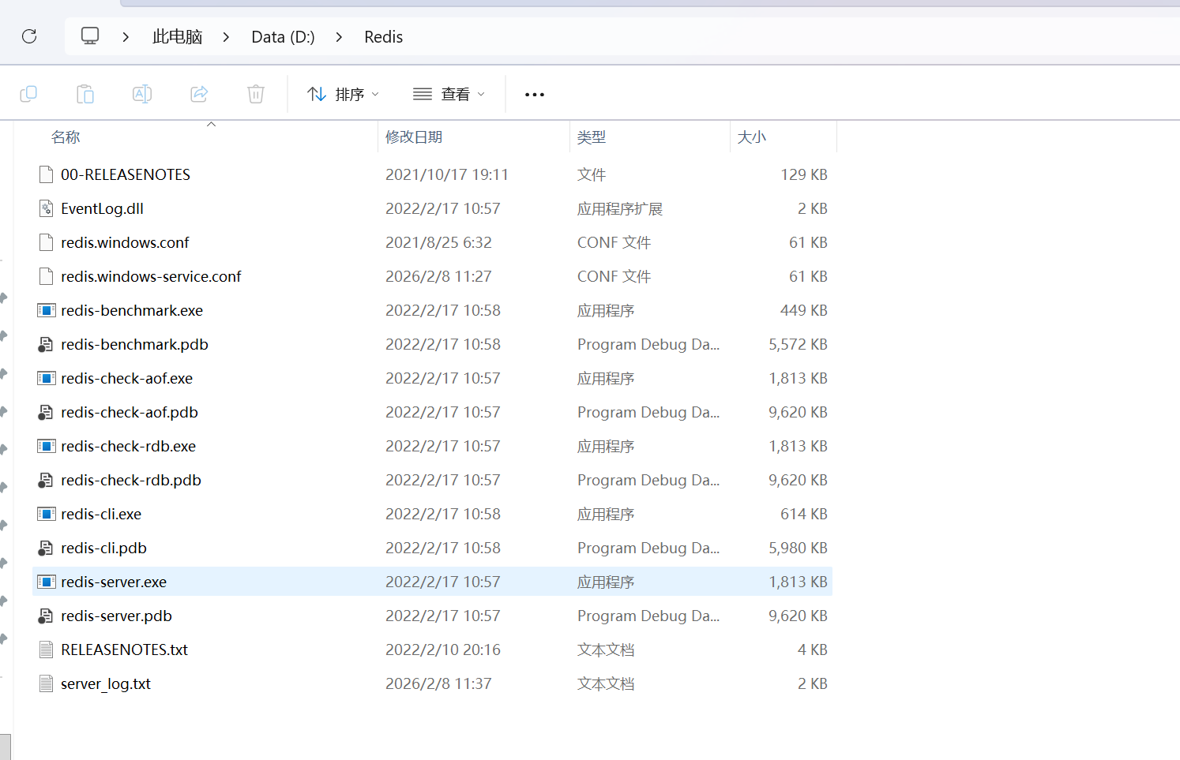Screen dimensions: 1180x760
Task: Select the redis-cli.pdb file icon
Action: tap(47, 548)
